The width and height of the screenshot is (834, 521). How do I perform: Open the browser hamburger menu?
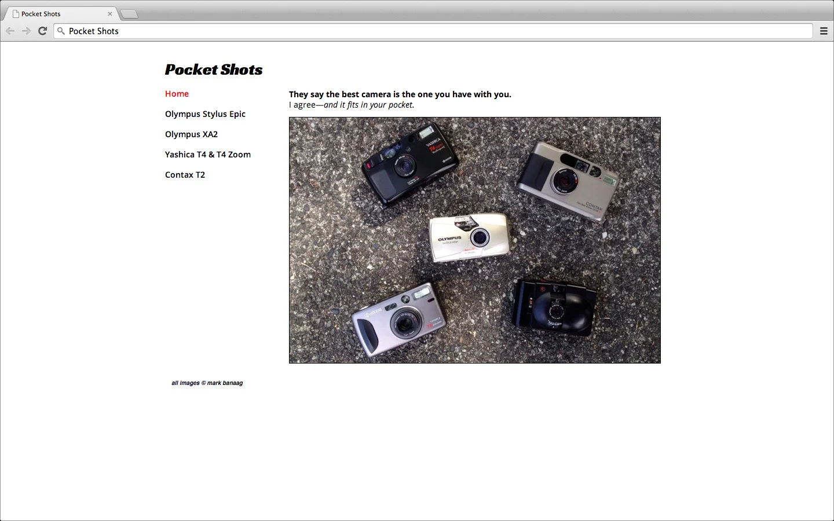click(824, 31)
